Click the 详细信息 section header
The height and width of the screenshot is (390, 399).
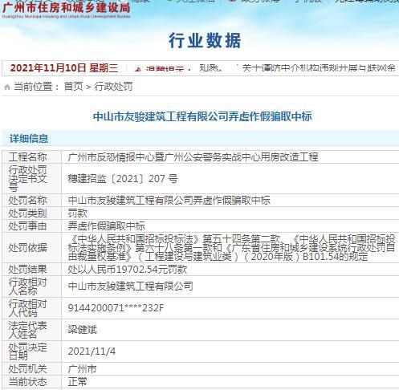[x=29, y=139]
